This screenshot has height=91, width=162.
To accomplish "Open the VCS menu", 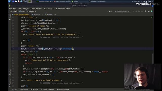I will click(55, 8).
